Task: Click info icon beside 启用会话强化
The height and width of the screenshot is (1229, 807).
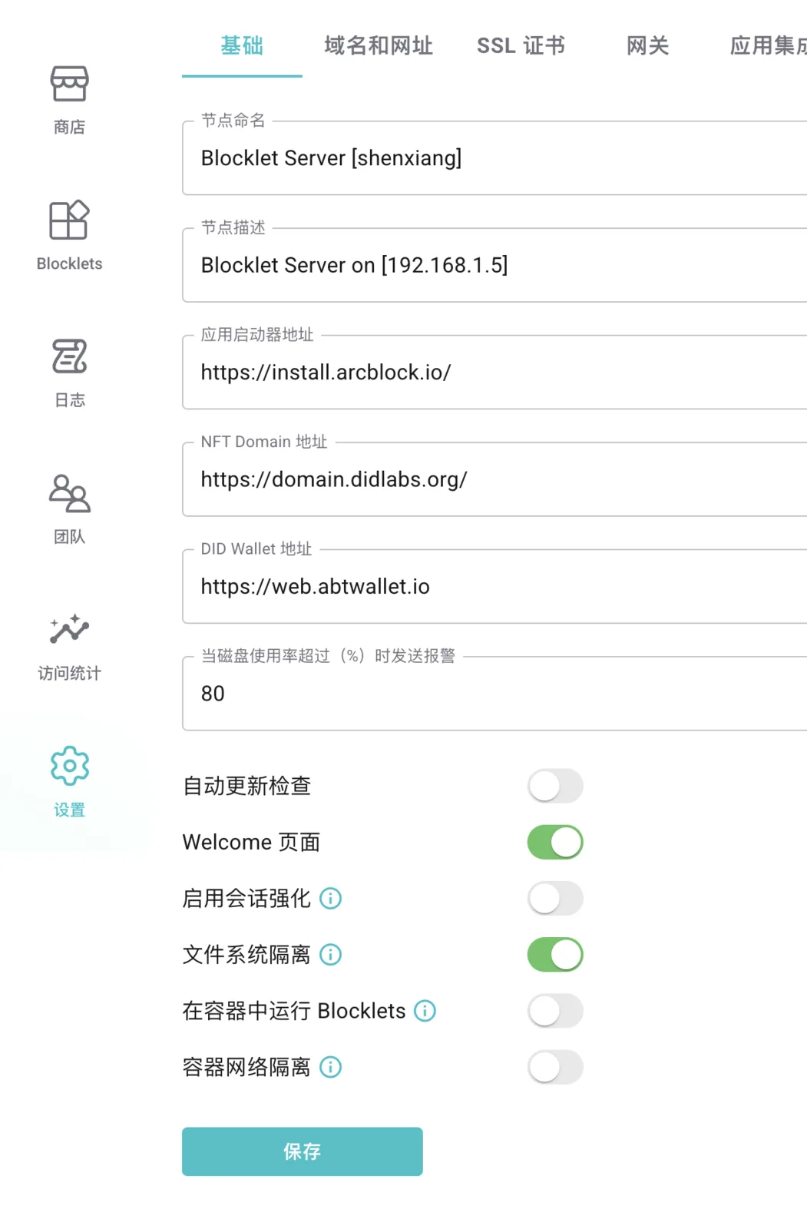Action: (x=330, y=898)
